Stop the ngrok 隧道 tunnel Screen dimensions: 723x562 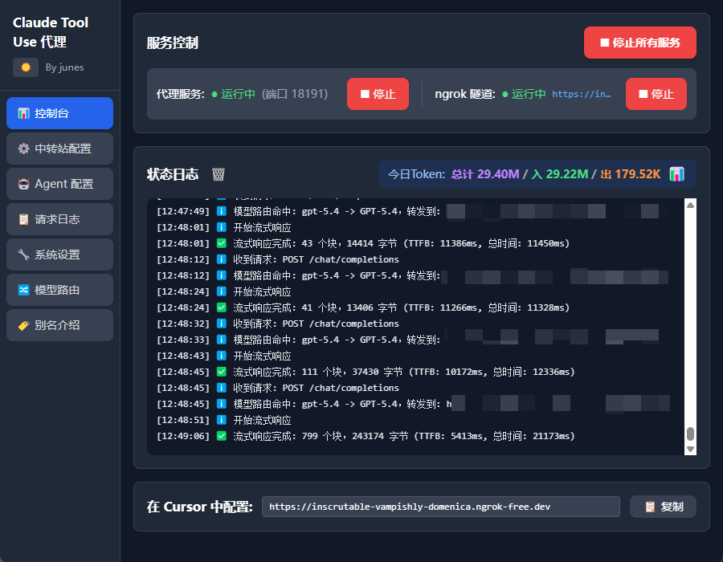pyautogui.click(x=656, y=94)
